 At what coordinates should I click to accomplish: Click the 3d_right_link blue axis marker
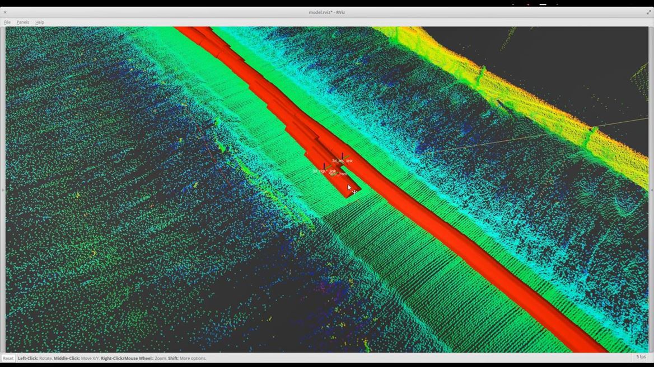click(324, 166)
